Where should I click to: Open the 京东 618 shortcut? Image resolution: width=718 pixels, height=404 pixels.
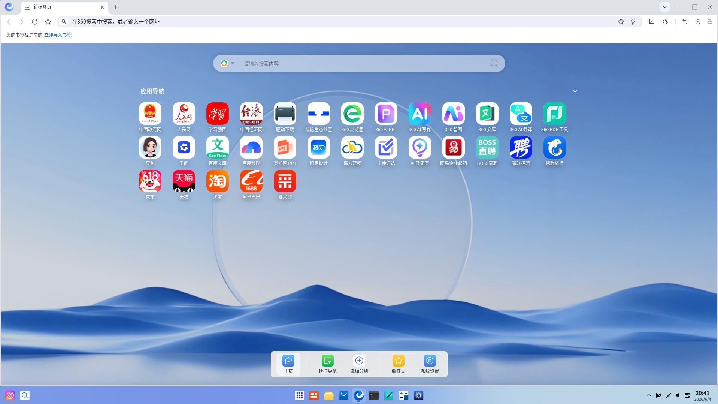(x=150, y=181)
